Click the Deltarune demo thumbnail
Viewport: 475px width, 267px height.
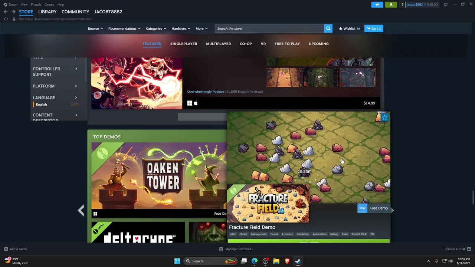coord(138,232)
